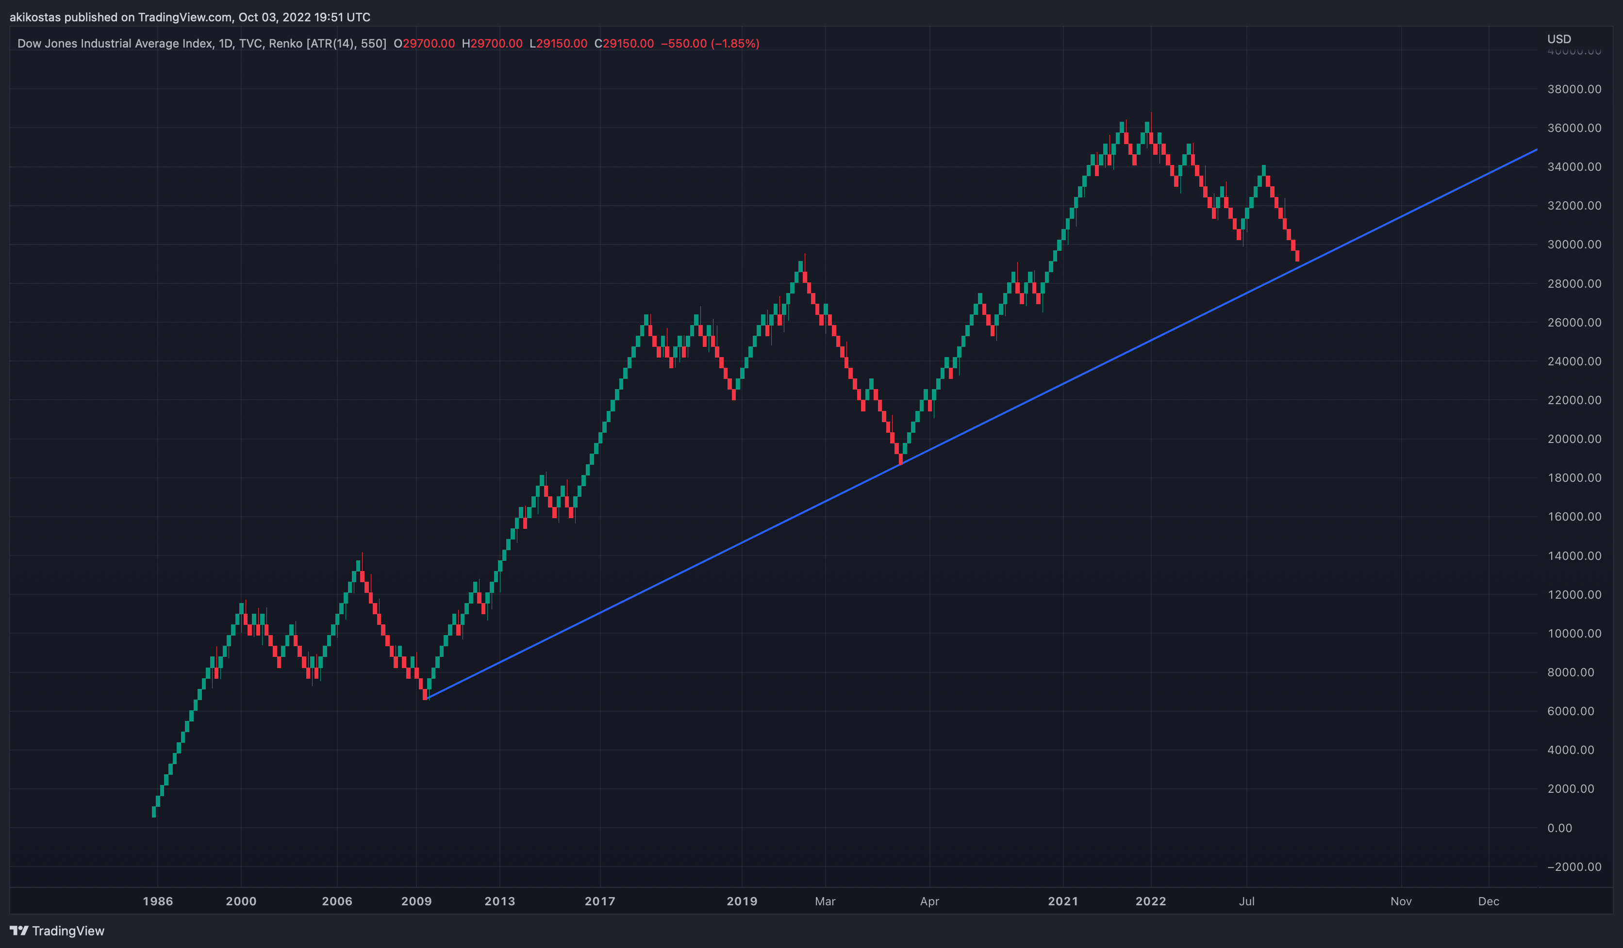Click the 6000.00 price axis label

[x=1571, y=711]
